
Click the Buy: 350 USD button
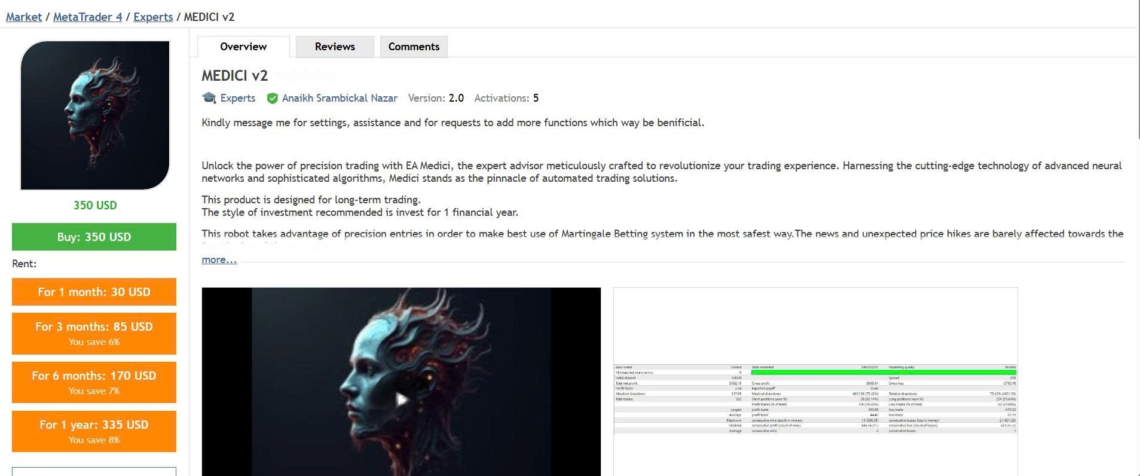pyautogui.click(x=94, y=237)
